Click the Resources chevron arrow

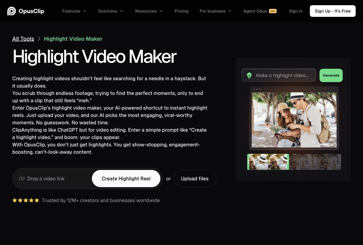(161, 11)
